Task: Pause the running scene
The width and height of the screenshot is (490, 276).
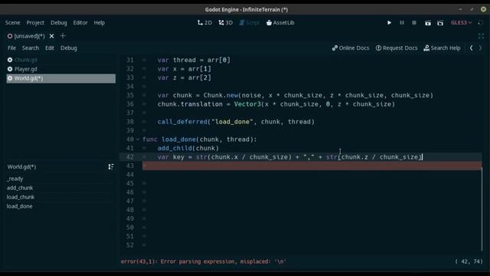Action: point(402,22)
